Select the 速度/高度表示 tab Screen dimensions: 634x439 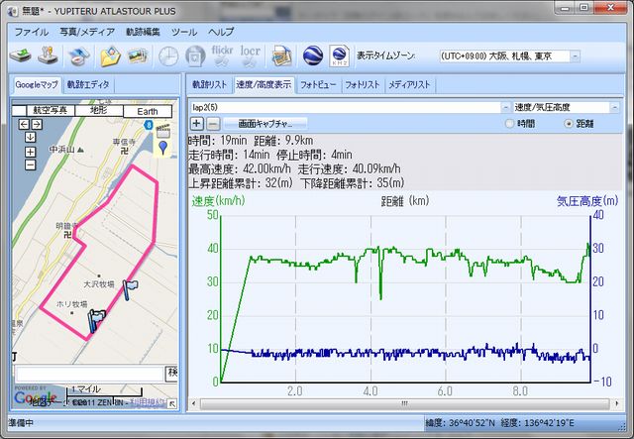pyautogui.click(x=264, y=84)
